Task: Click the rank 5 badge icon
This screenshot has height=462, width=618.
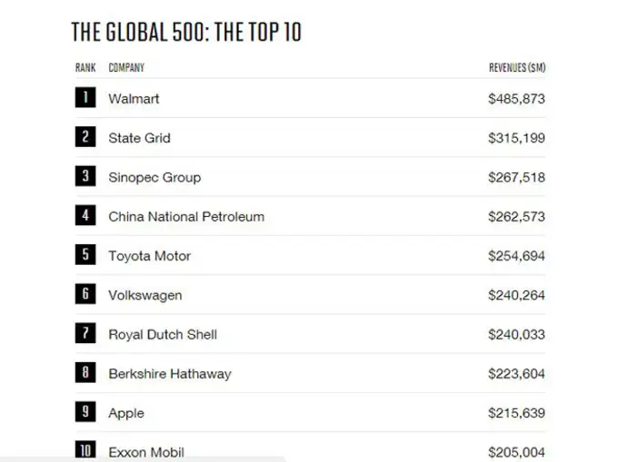Action: (x=85, y=256)
